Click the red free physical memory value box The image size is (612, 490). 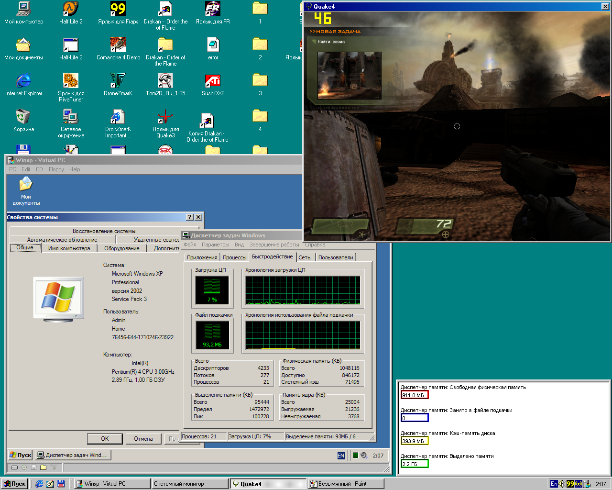click(x=415, y=395)
